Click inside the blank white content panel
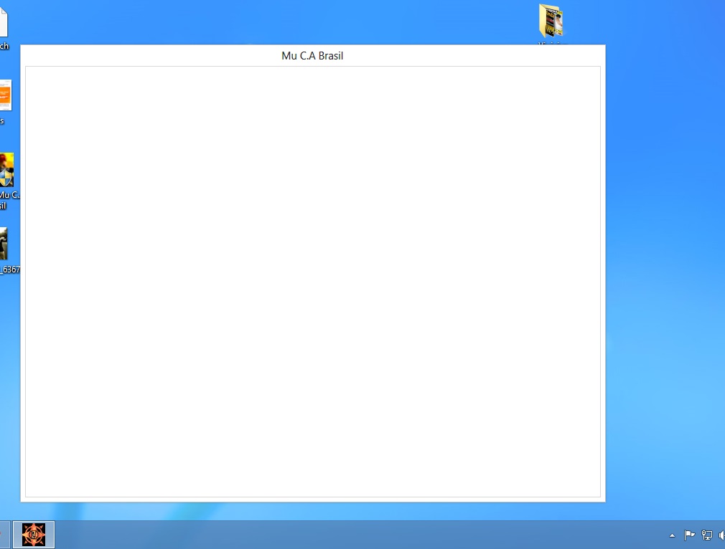The height and width of the screenshot is (549, 725). click(312, 281)
